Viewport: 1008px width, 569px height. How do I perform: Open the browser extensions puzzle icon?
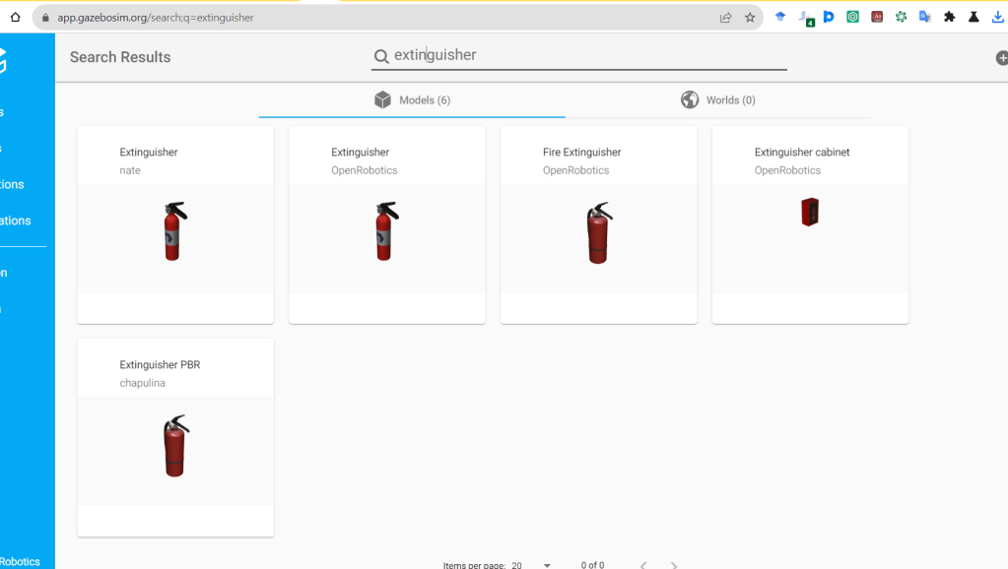pyautogui.click(x=949, y=17)
